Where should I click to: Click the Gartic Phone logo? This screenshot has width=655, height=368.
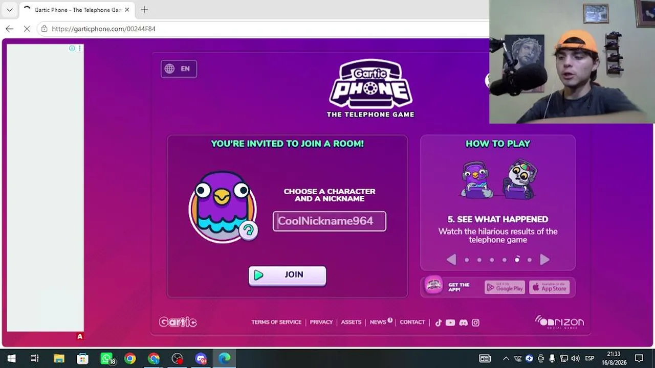click(370, 88)
